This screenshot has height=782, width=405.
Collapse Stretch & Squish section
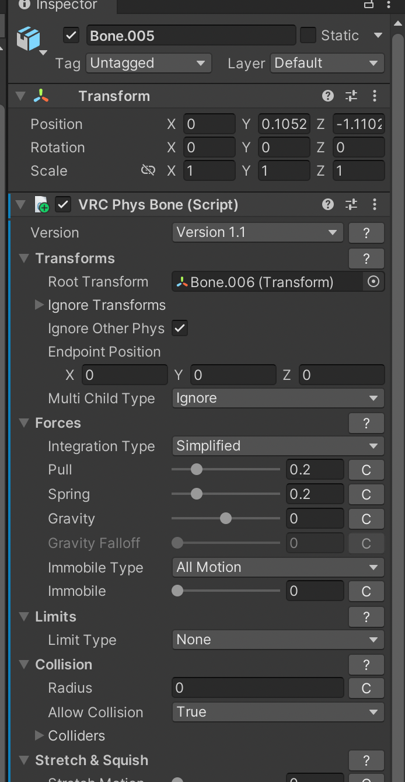click(x=25, y=760)
